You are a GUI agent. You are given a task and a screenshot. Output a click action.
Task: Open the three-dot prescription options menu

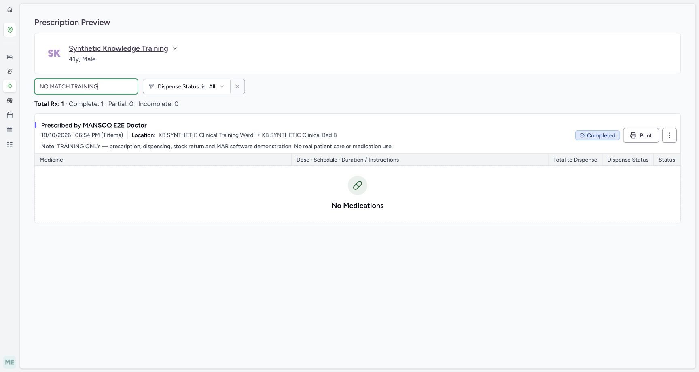click(x=669, y=135)
